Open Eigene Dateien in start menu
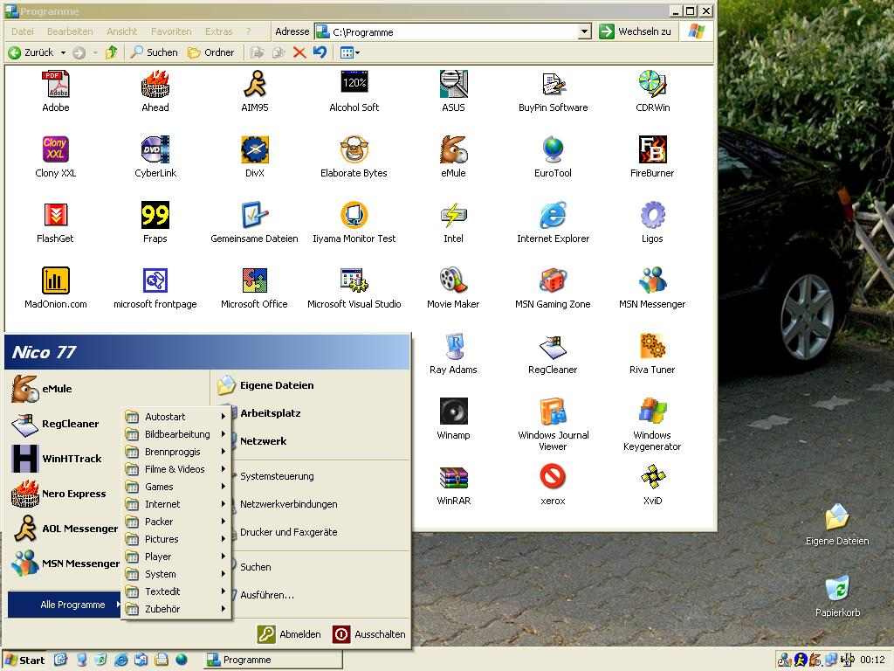 tap(265, 385)
